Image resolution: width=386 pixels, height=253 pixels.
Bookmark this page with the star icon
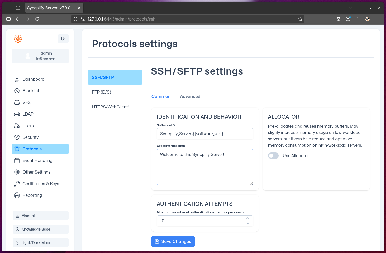tap(300, 19)
